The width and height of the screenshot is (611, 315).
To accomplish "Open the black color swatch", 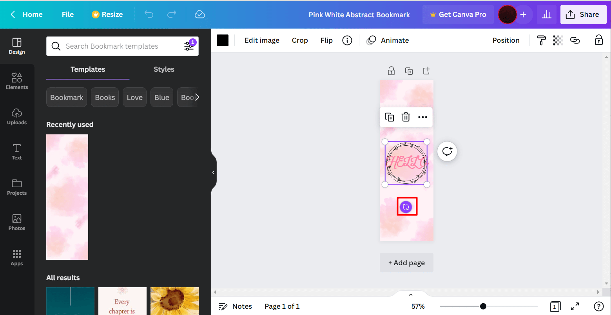I will click(x=223, y=40).
